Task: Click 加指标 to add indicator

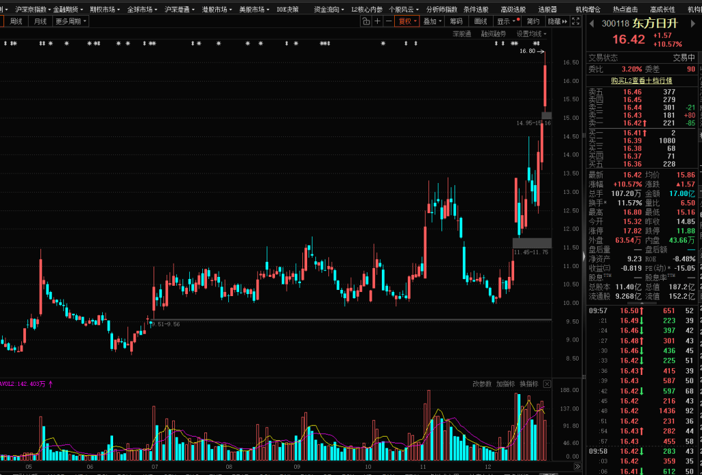Action: point(505,384)
